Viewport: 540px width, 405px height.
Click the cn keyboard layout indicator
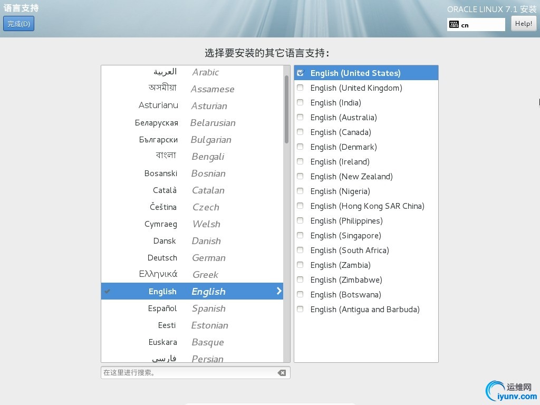tap(476, 25)
